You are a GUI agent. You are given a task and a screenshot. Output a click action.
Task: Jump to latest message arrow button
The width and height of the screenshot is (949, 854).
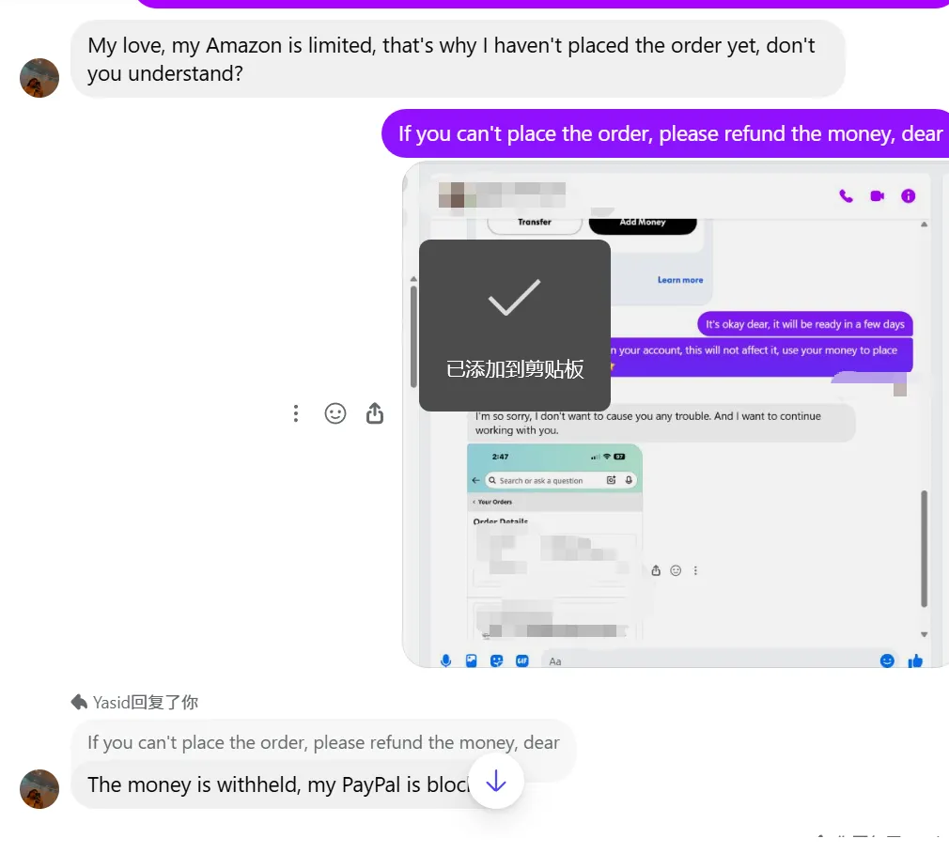click(x=496, y=781)
